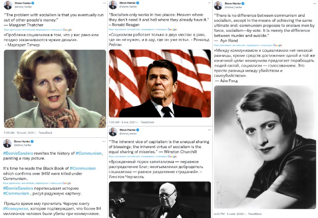Open more options menu on Thatcher tweet
The image size is (318, 218).
pos(104,3)
